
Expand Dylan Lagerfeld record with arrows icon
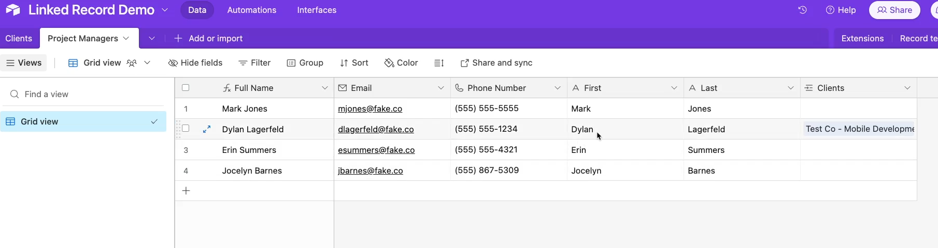207,129
